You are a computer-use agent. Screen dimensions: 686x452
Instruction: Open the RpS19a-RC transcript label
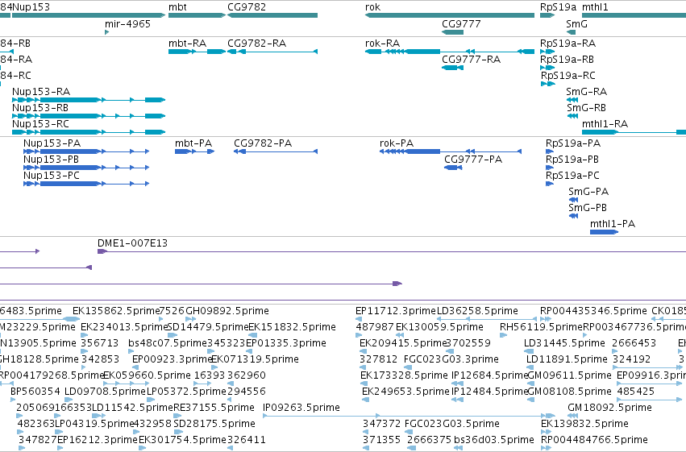[x=568, y=76]
